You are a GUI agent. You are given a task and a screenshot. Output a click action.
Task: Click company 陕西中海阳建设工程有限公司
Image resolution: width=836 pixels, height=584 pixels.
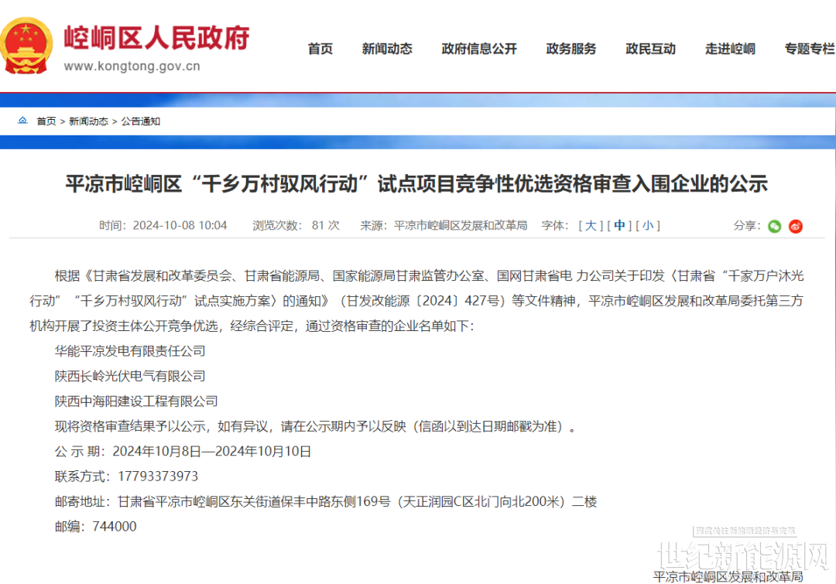point(136,401)
